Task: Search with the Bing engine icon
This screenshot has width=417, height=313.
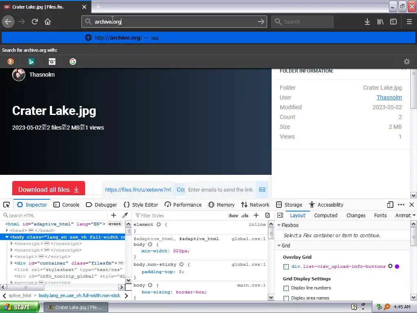Action: point(31,62)
